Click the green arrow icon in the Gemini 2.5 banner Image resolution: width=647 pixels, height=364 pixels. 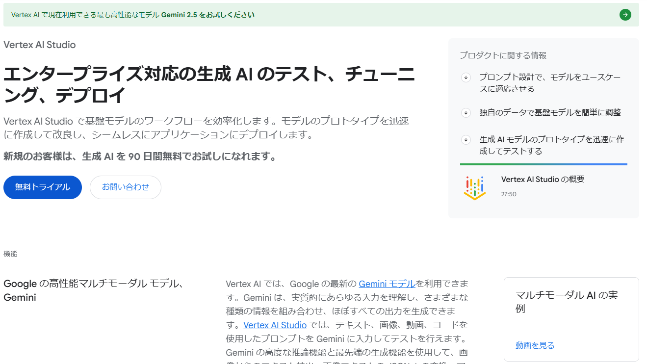625,15
